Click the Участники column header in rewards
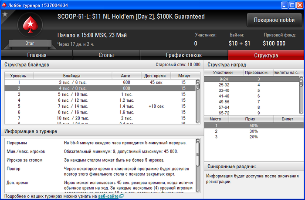Viewport: 305px width, 200px height. (x=224, y=73)
